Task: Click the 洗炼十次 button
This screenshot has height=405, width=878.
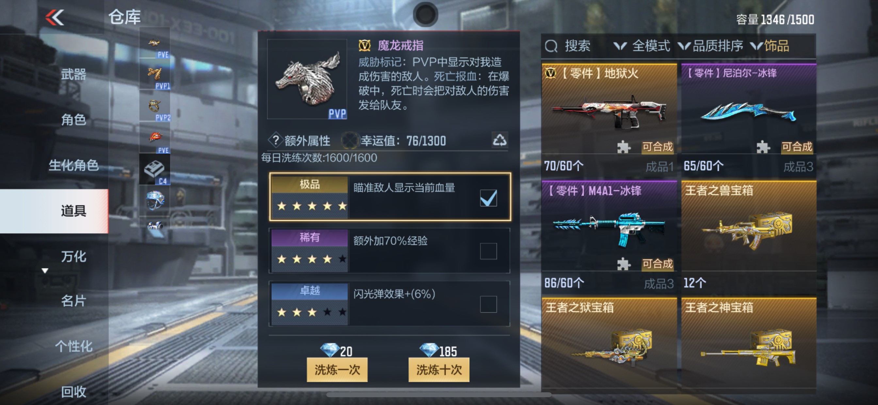Action: coord(439,369)
